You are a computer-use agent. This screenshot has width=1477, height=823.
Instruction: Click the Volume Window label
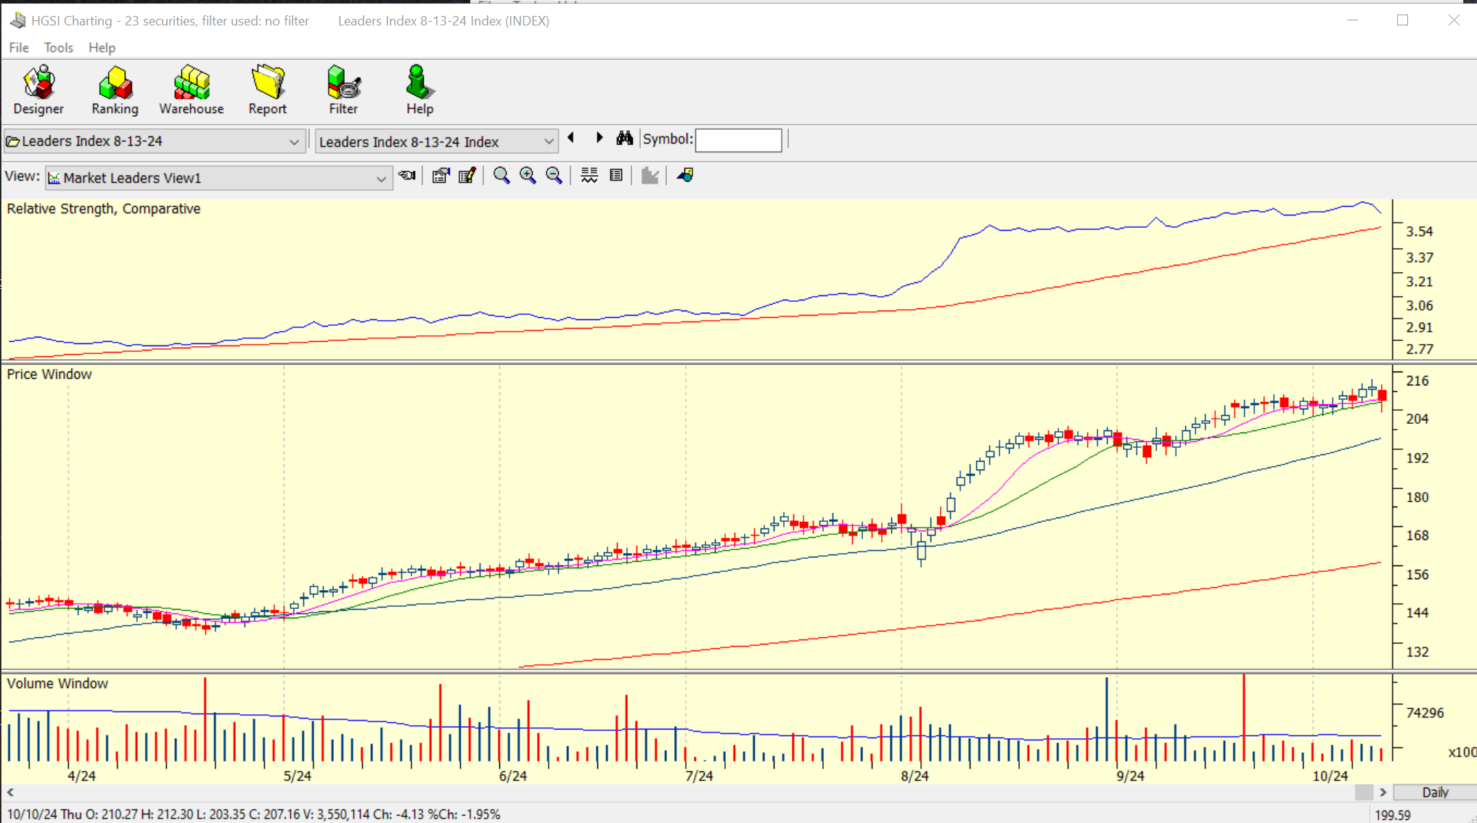coord(57,684)
